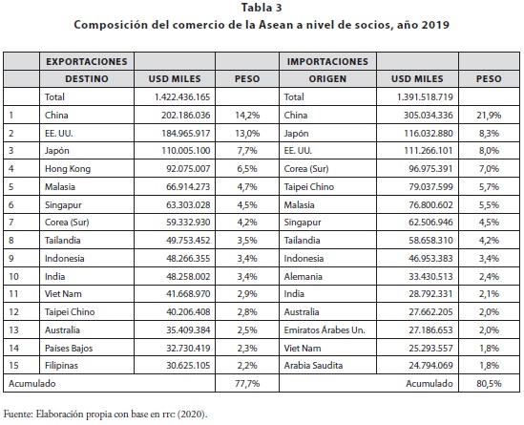The image size is (524, 425).
Task: Click total imports value 1.391.518.719
Action: (x=425, y=97)
